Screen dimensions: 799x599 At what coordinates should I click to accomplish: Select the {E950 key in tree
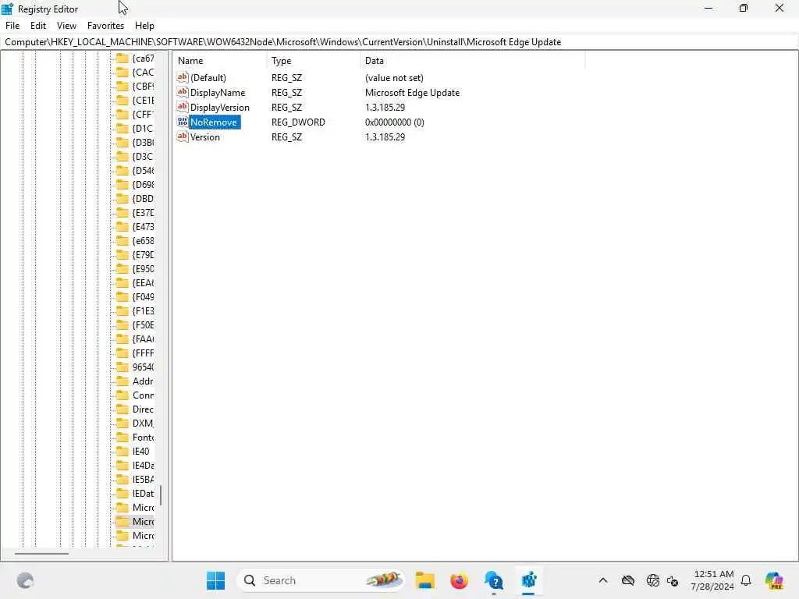coord(143,269)
